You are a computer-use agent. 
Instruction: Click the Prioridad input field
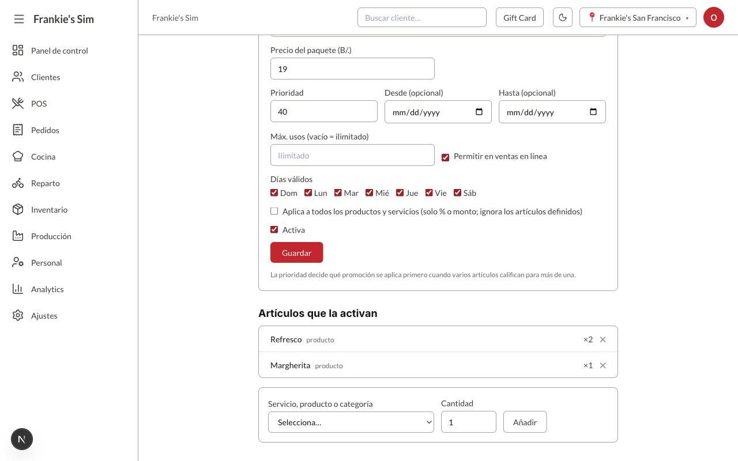pos(324,112)
